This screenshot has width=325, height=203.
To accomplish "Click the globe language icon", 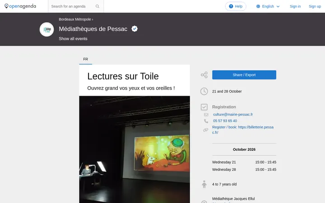I will tap(258, 6).
